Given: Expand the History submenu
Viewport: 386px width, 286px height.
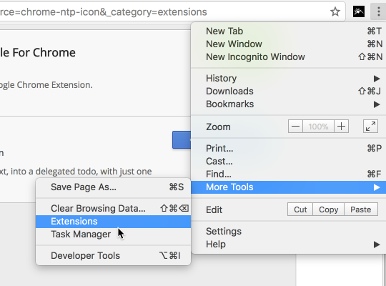Looking at the screenshot, I should pyautogui.click(x=289, y=79).
